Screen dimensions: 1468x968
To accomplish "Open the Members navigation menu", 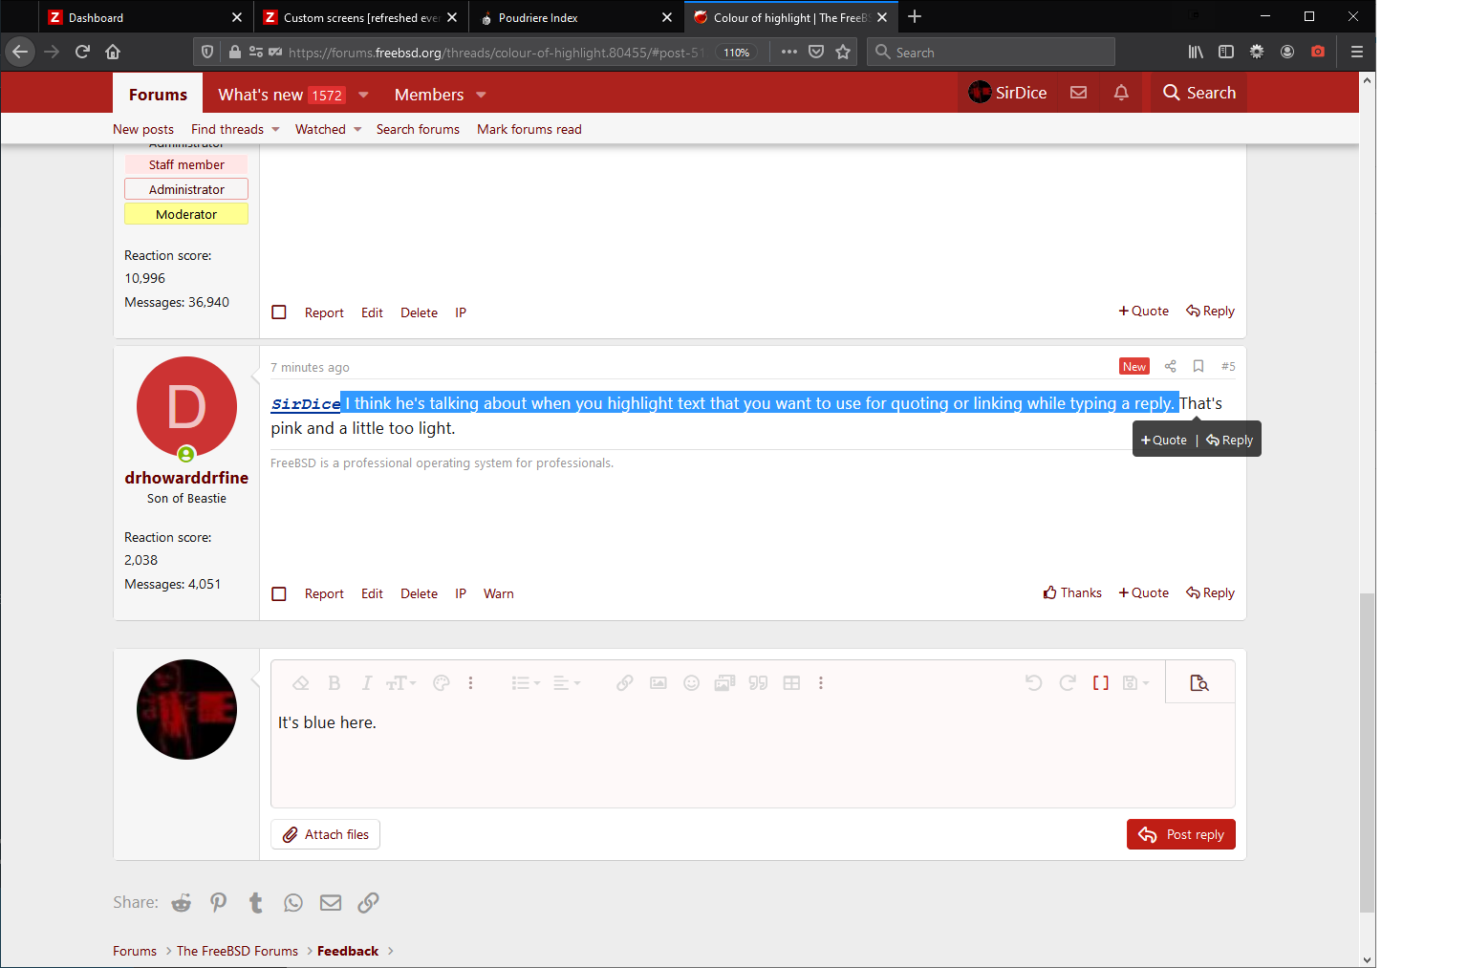I will (x=429, y=95).
